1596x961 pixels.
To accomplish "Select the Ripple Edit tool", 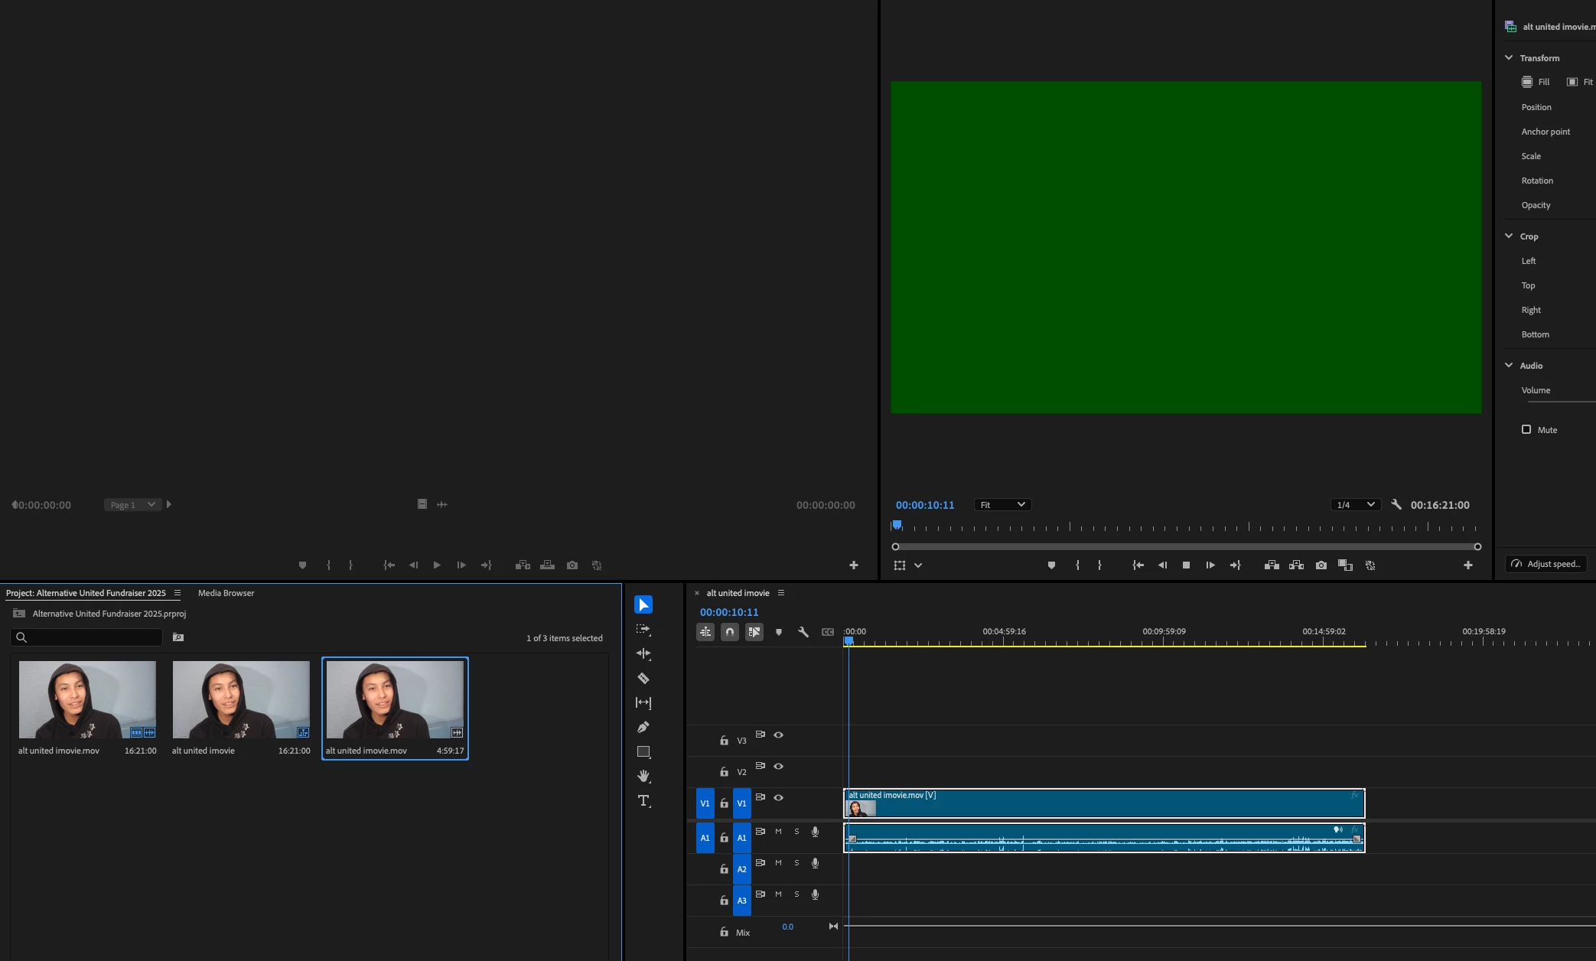I will click(x=643, y=653).
